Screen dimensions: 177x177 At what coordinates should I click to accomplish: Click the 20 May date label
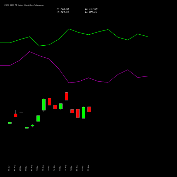click(x=77, y=168)
